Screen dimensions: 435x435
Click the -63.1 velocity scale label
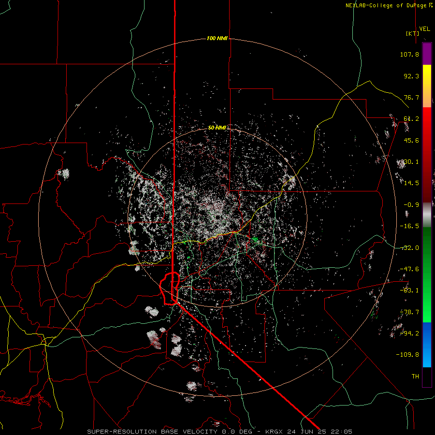(x=409, y=290)
